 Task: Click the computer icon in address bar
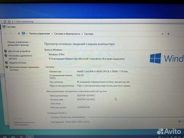tap(24, 33)
